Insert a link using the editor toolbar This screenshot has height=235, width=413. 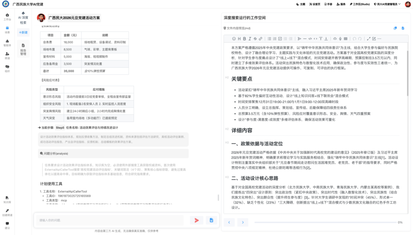pos(260,39)
